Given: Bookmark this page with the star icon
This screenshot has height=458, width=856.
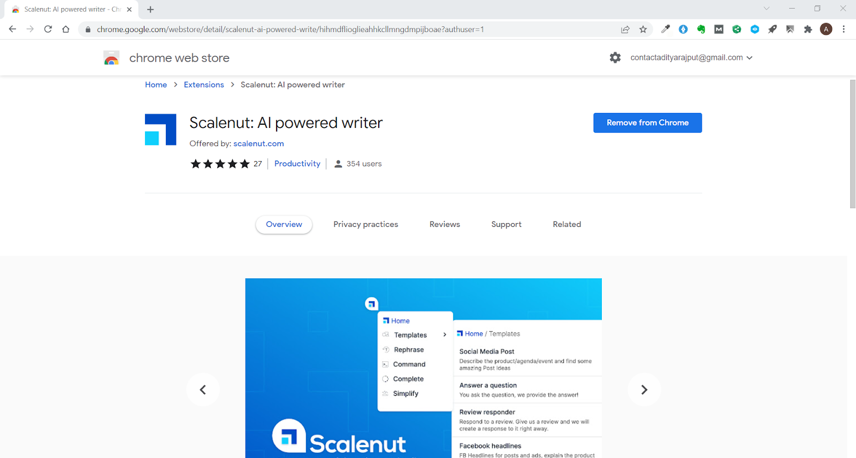Looking at the screenshot, I should coord(643,29).
